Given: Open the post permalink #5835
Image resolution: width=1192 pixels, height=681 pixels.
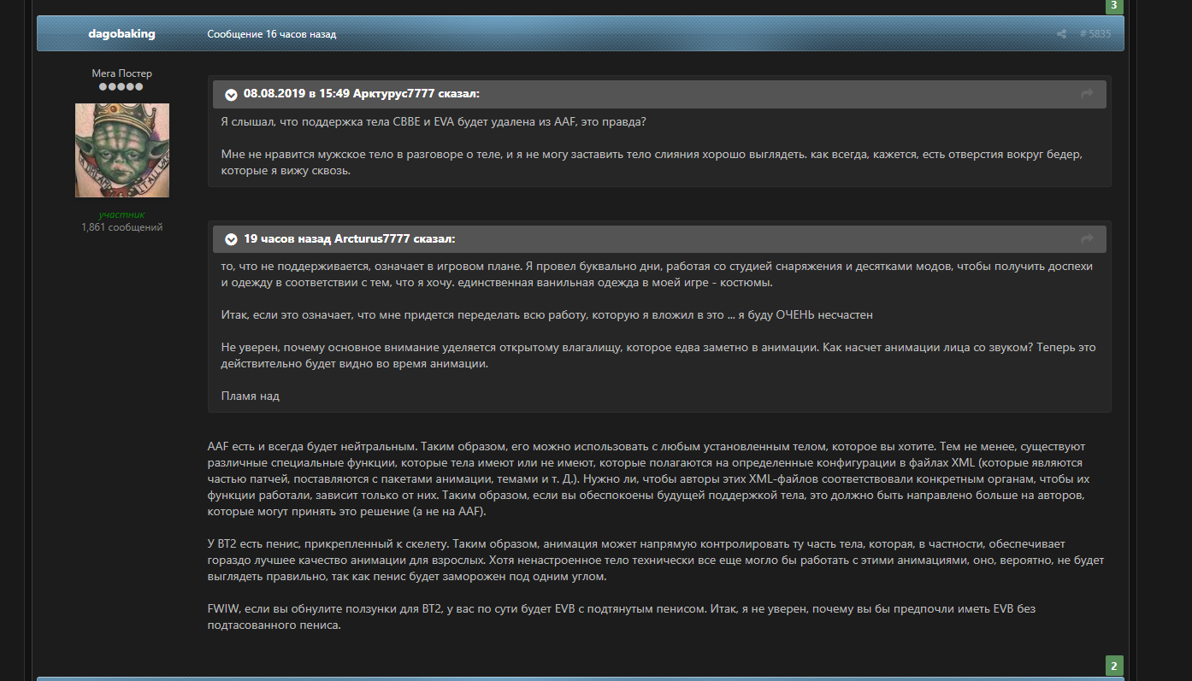Looking at the screenshot, I should coord(1095,34).
